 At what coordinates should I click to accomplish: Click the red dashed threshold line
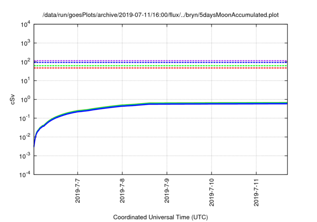160,68
